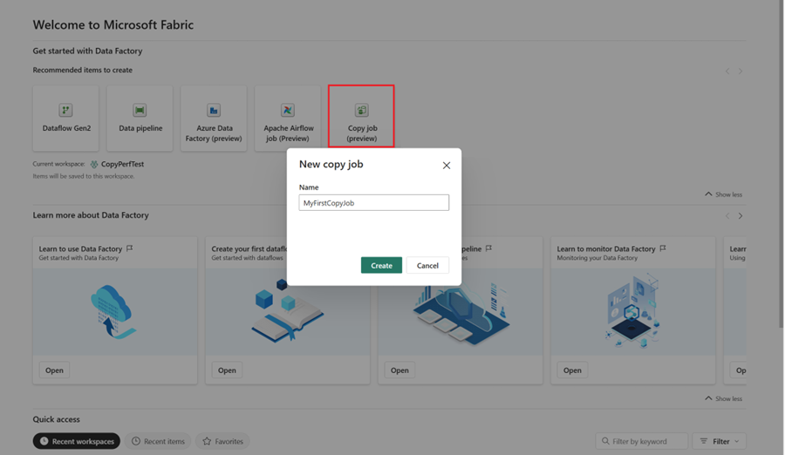Select the Data pipeline icon card
Image resolution: width=785 pixels, height=455 pixels.
[140, 119]
